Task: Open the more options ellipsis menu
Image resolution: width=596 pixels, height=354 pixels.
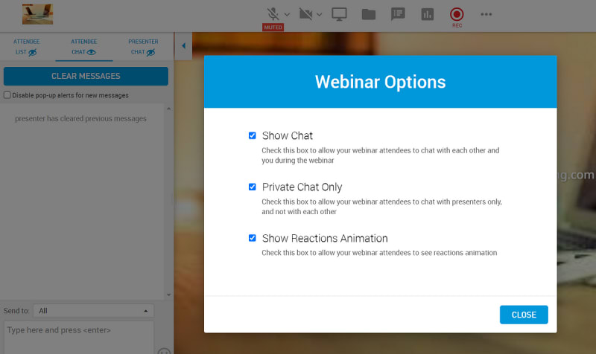Action: click(486, 13)
